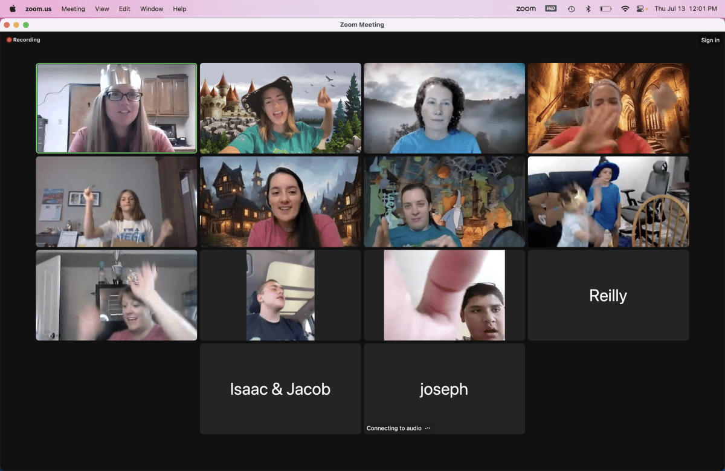The height and width of the screenshot is (471, 725).
Task: Open the View menu
Action: point(102,9)
